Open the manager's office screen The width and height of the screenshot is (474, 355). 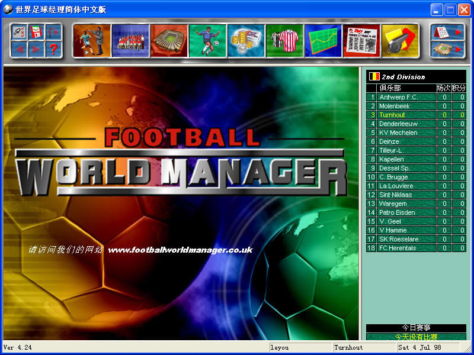[x=92, y=41]
